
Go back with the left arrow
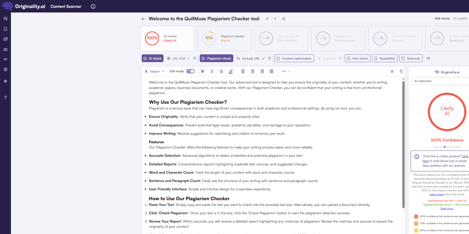coord(143,19)
